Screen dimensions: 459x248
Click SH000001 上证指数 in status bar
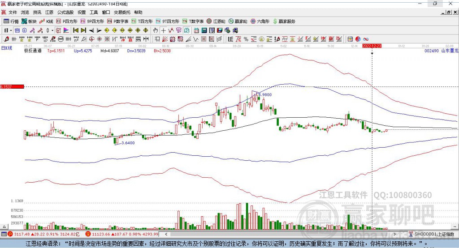434,234
